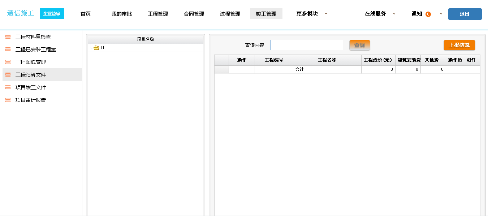Click the 操作 column header

point(242,60)
